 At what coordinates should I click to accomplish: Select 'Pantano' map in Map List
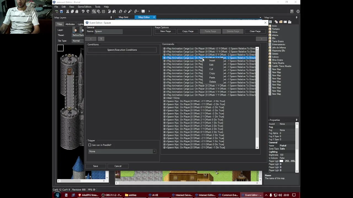click(276, 29)
